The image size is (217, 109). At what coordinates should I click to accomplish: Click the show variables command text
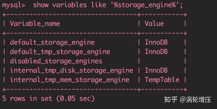60,5
